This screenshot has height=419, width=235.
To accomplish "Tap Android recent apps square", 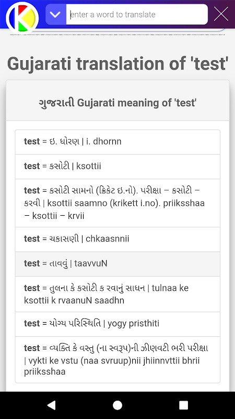I will (x=184, y=405).
